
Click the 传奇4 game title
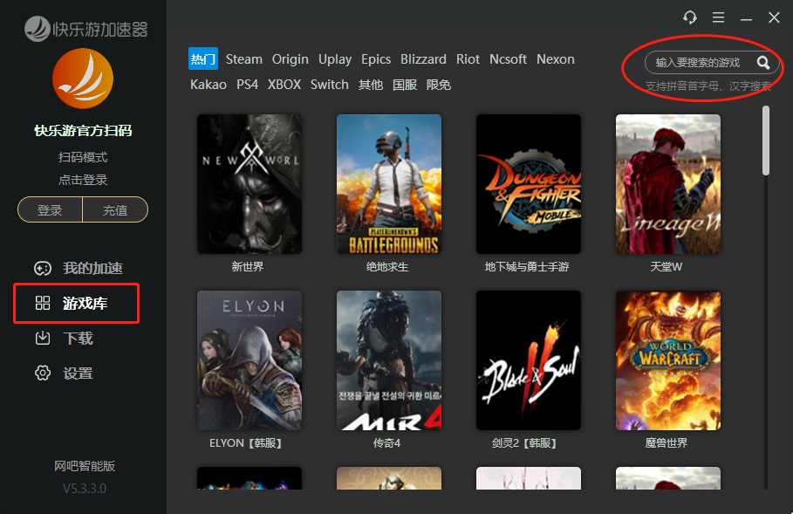(386, 443)
